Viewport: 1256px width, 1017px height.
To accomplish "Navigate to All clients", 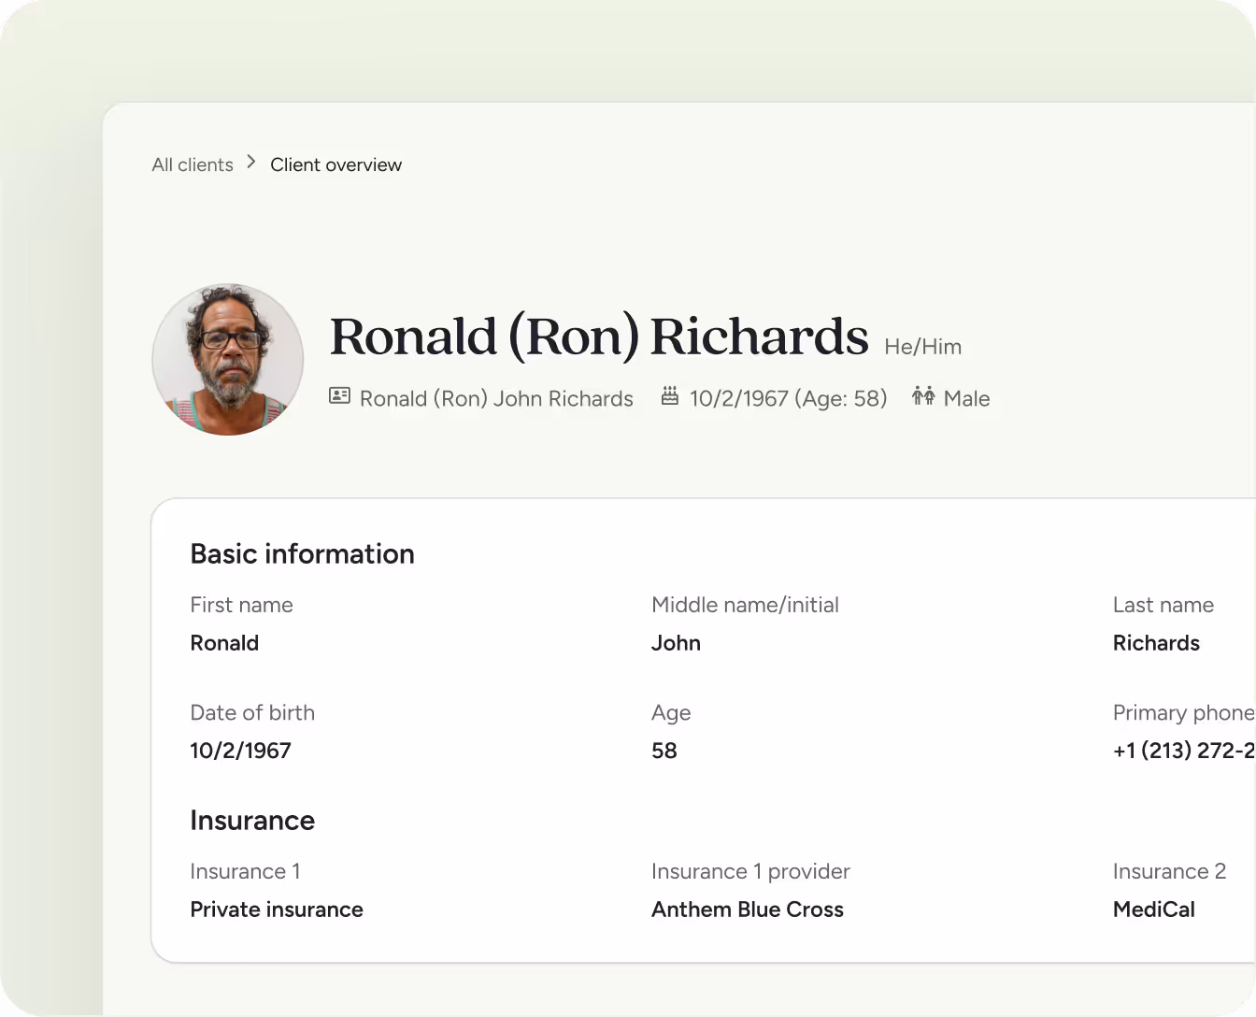I will [x=193, y=165].
